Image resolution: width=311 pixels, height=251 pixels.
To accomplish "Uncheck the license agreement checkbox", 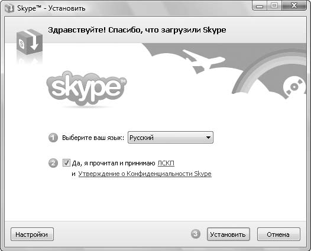I will point(66,163).
